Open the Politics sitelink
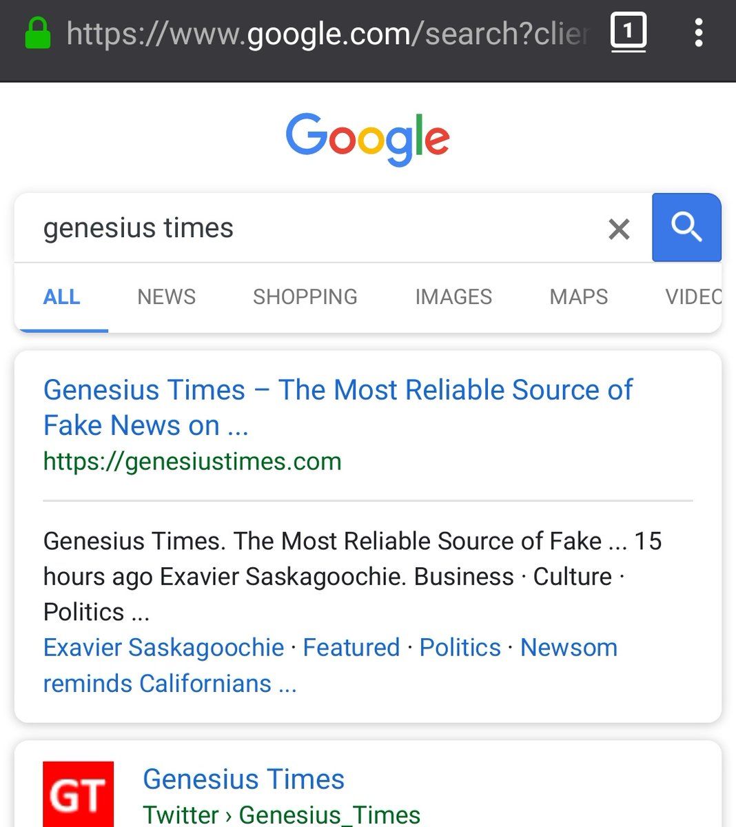The height and width of the screenshot is (827, 736). [x=460, y=648]
